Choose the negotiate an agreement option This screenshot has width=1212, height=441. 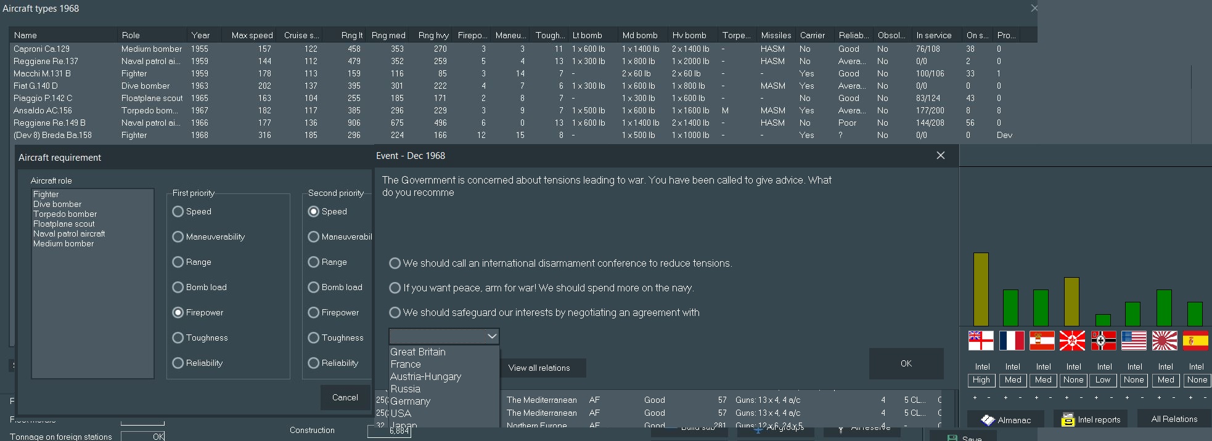(x=544, y=312)
